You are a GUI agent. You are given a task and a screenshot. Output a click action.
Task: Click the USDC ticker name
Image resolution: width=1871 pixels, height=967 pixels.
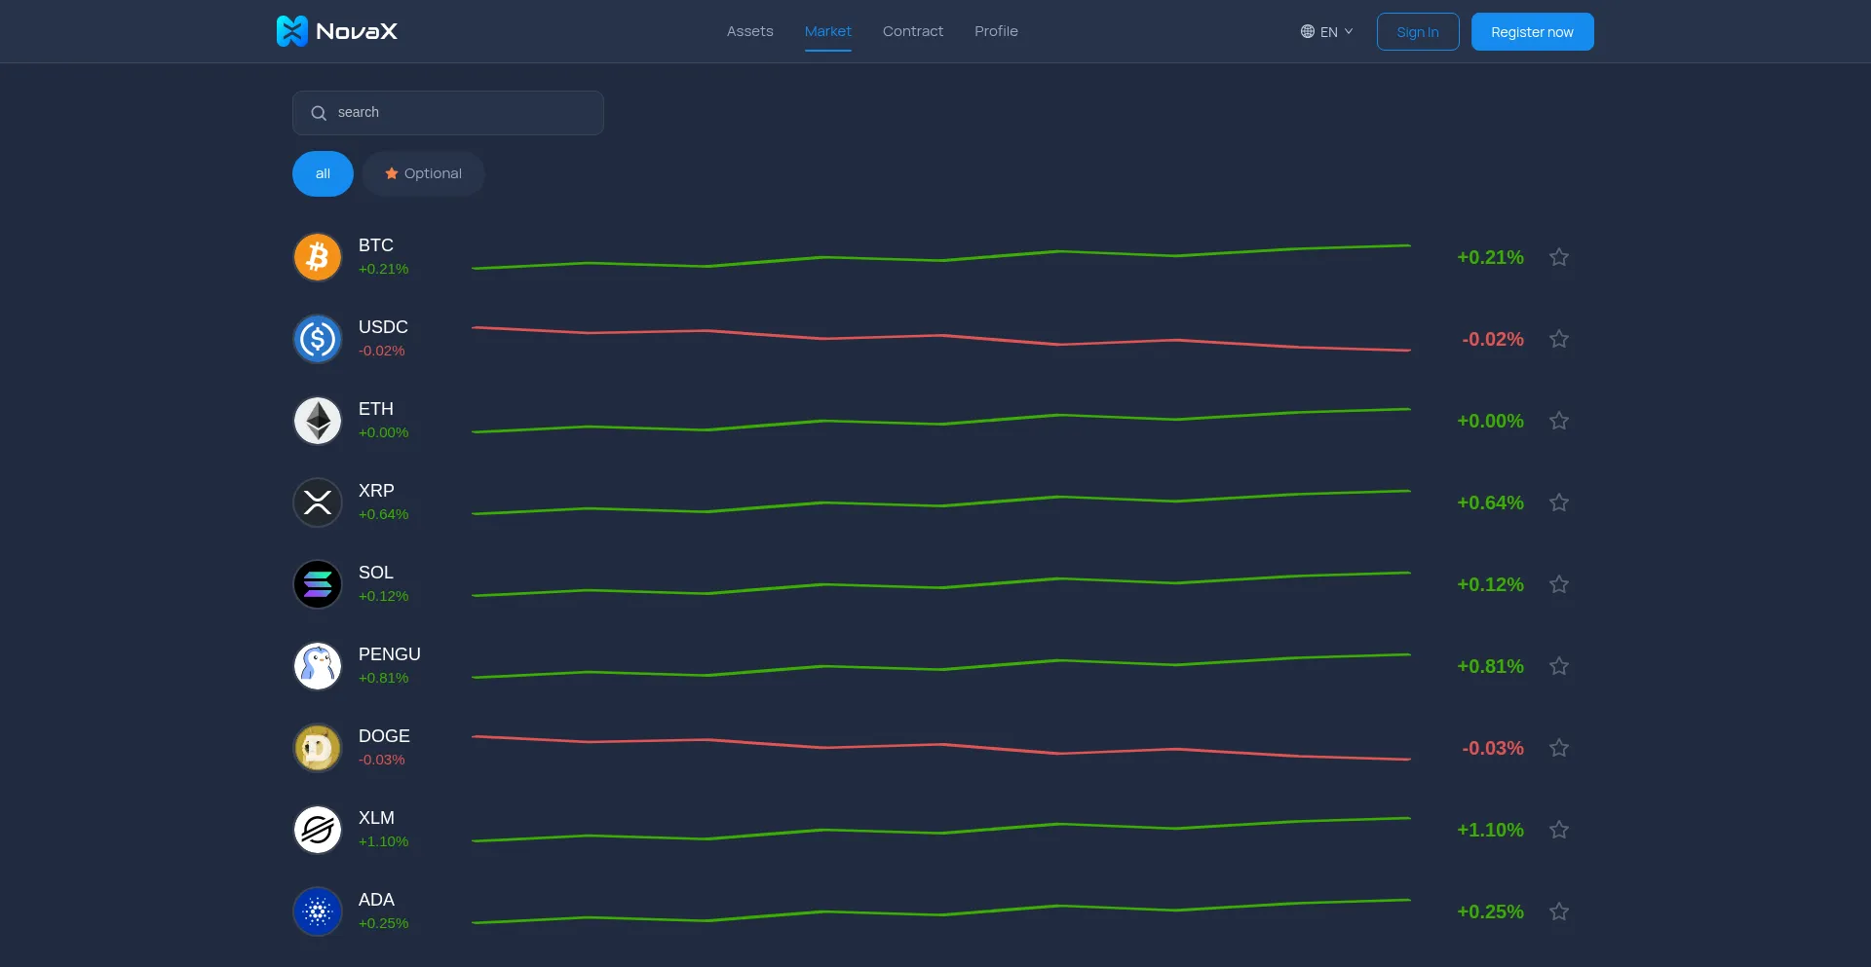pos(383,327)
